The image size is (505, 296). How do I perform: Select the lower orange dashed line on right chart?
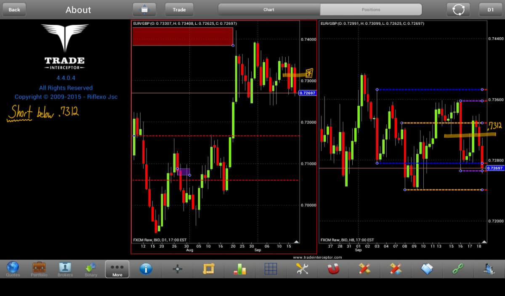pos(444,190)
